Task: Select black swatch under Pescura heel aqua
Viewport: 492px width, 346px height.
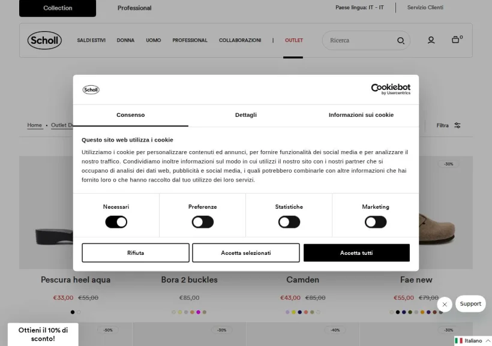Action: coord(73,312)
